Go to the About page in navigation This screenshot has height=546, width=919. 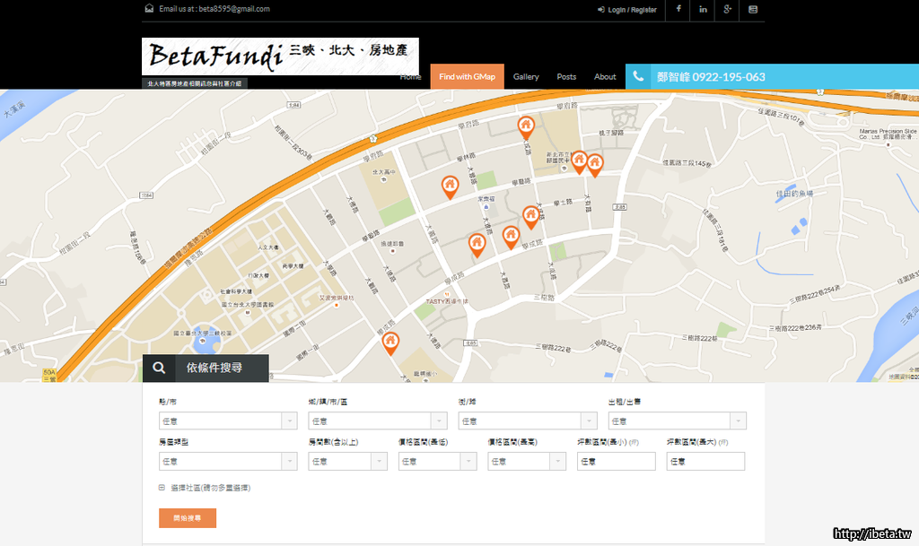(x=605, y=77)
